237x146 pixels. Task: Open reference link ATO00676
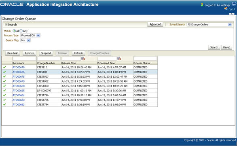[19, 72]
